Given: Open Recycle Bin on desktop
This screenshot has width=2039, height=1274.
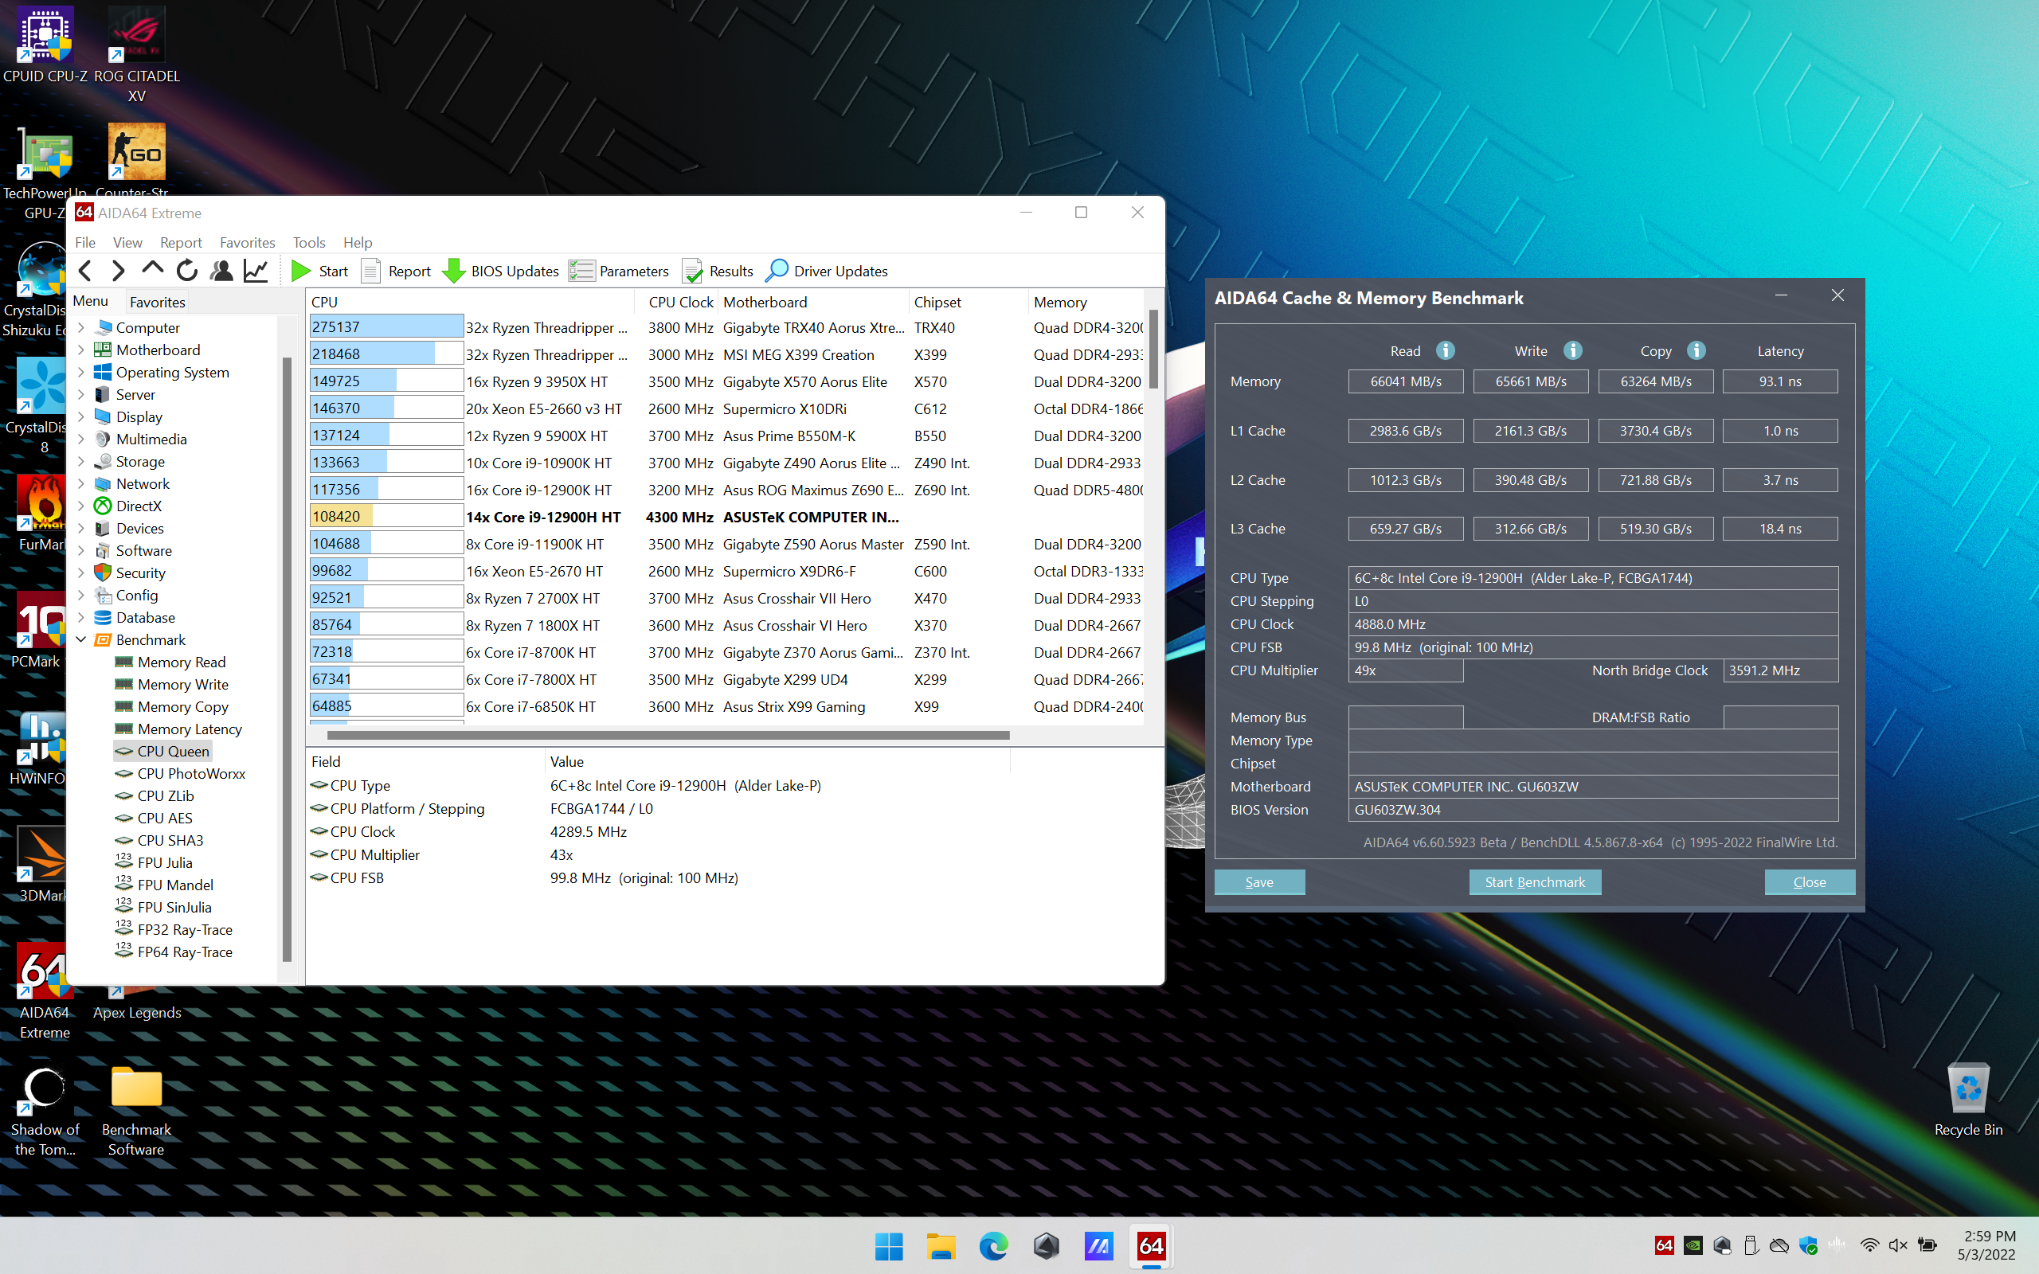Looking at the screenshot, I should (1968, 1100).
